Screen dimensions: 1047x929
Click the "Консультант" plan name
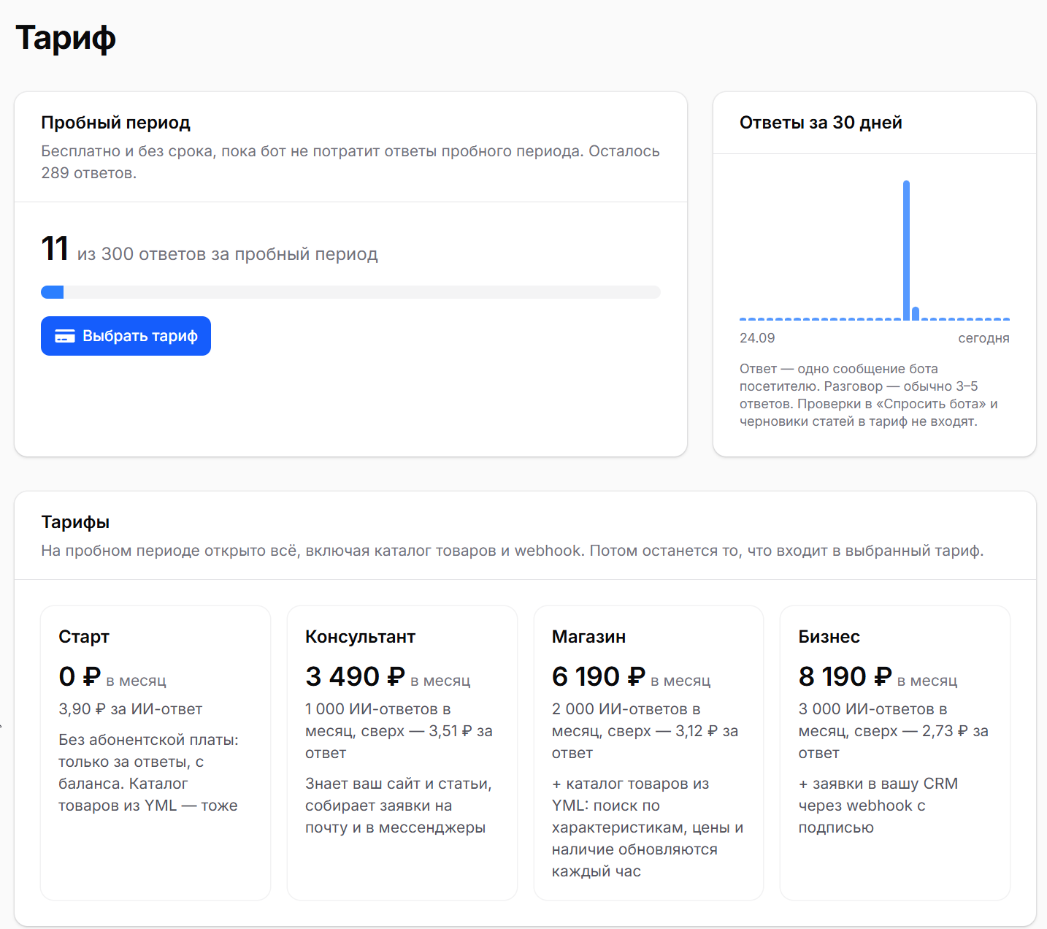(360, 637)
